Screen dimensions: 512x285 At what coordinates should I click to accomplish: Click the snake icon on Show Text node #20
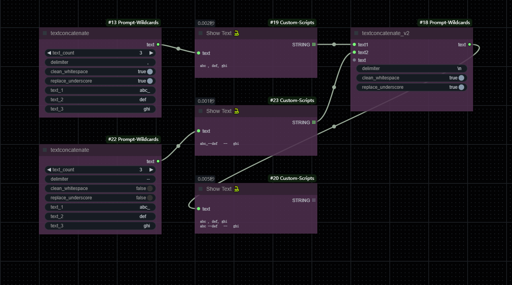pos(236,189)
